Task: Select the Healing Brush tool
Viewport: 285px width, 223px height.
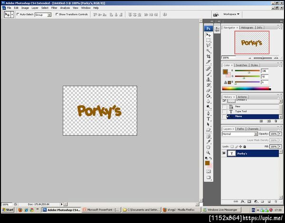Action: pyautogui.click(x=209, y=68)
